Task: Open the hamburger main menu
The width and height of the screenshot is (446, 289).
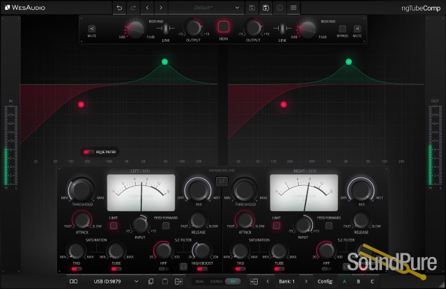Action: 293,8
